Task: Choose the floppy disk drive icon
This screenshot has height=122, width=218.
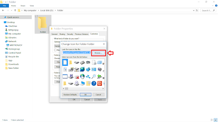Action: point(71,76)
